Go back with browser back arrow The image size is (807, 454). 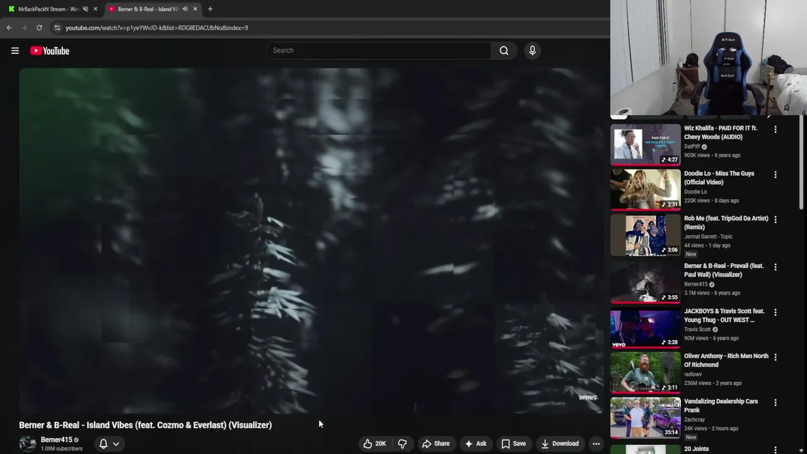click(x=9, y=28)
